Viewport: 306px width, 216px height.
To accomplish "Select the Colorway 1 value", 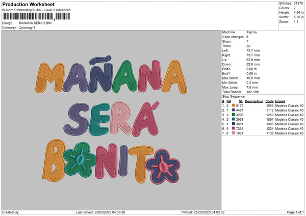I will pos(27,28).
